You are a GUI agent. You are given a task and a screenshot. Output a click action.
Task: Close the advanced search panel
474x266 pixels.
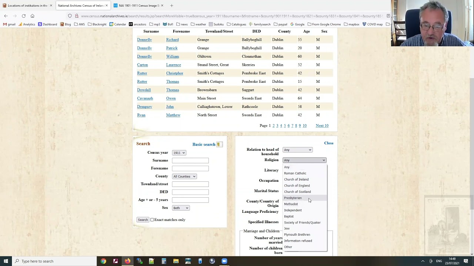[329, 143]
